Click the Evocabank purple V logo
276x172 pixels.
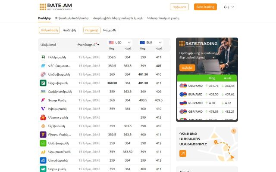click(43, 109)
